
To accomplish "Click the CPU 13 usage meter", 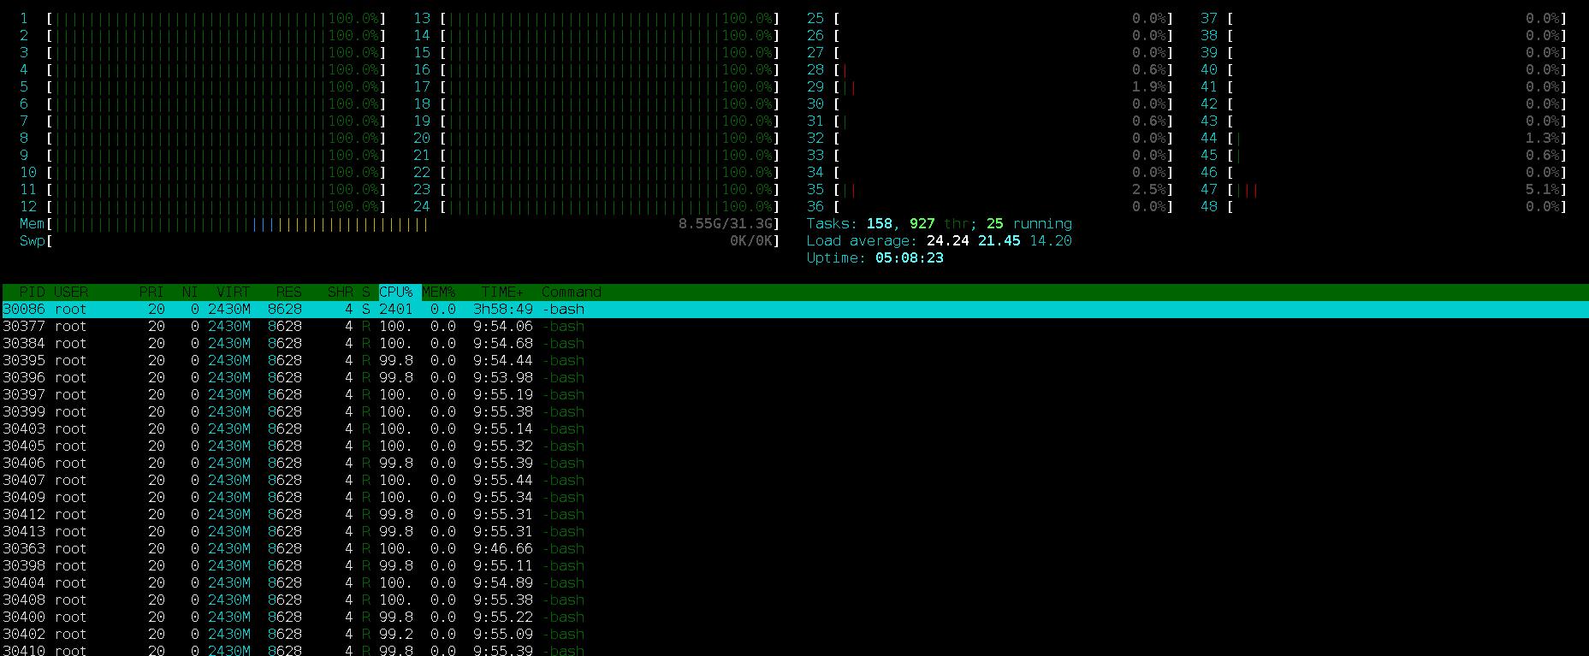I will (596, 18).
